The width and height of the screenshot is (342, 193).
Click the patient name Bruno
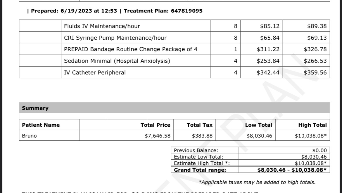click(29, 136)
